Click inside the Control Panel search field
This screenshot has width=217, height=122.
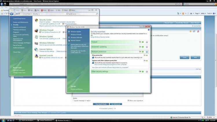[84, 14]
